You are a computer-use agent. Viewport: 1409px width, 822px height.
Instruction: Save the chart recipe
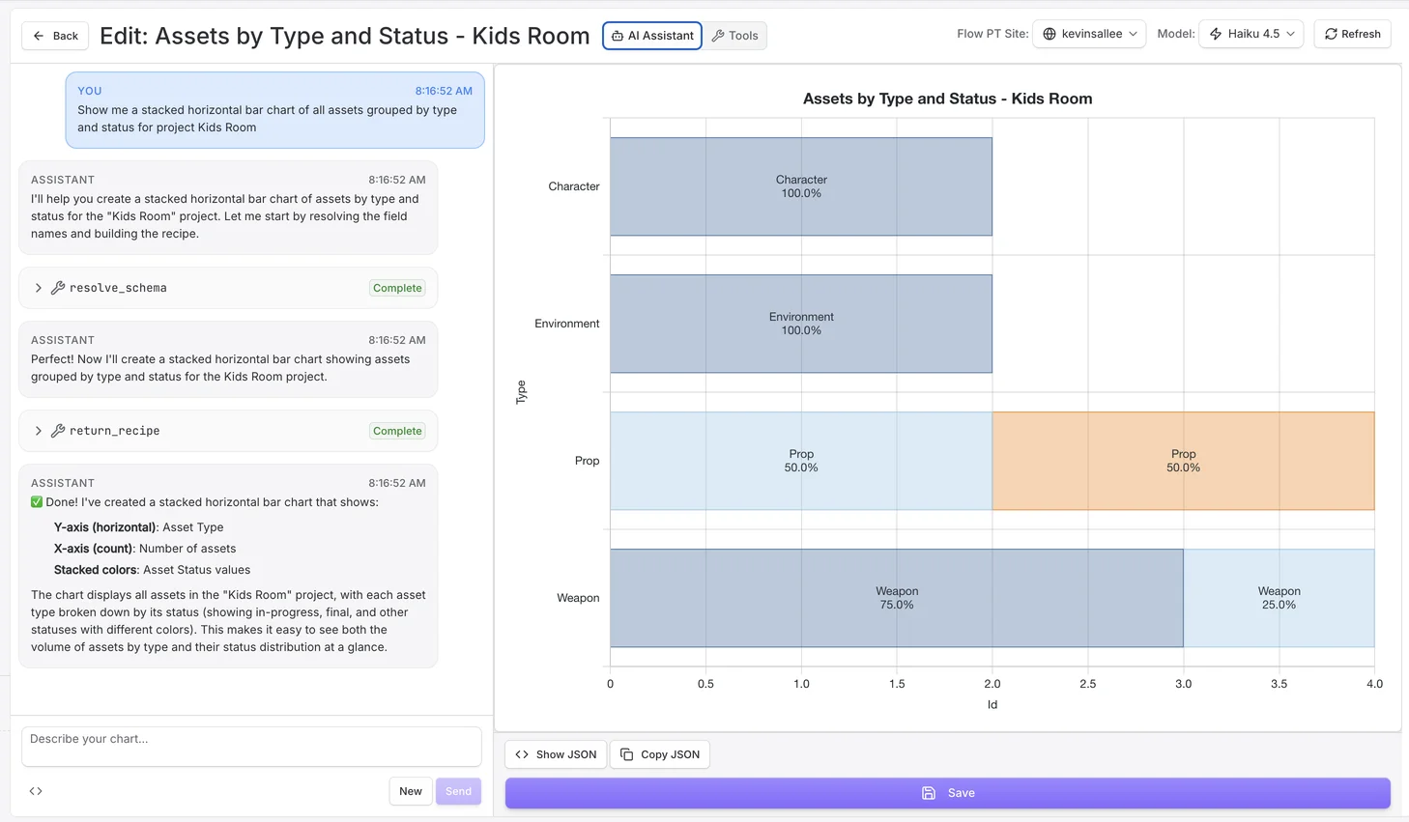tap(948, 793)
